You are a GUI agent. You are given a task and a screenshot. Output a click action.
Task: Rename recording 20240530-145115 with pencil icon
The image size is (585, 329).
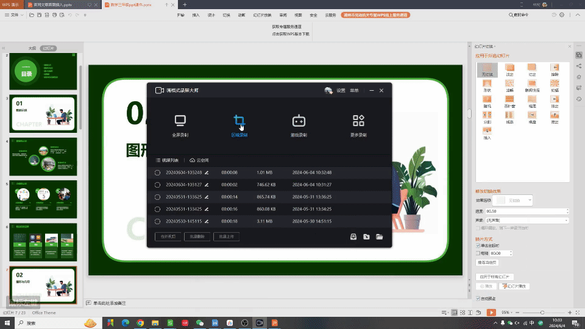(x=207, y=221)
